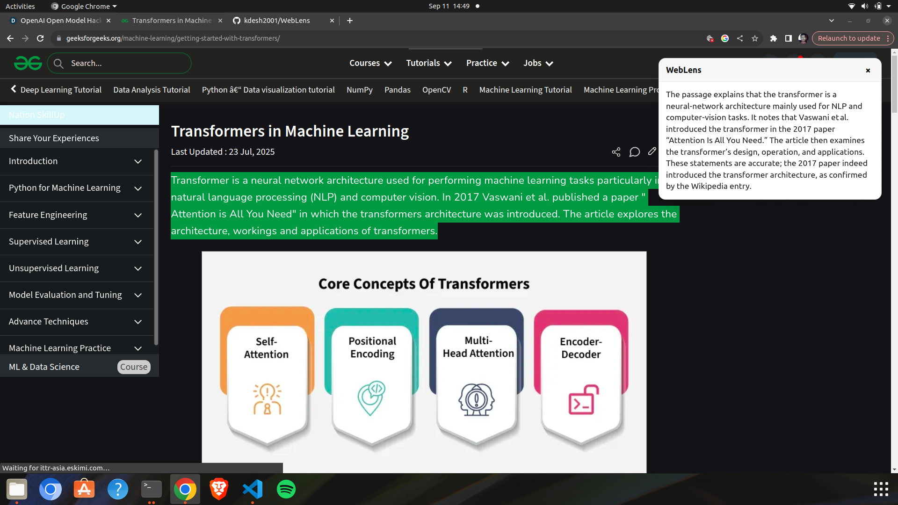898x505 pixels.
Task: Open the Pandas tutorial link
Action: pyautogui.click(x=397, y=90)
